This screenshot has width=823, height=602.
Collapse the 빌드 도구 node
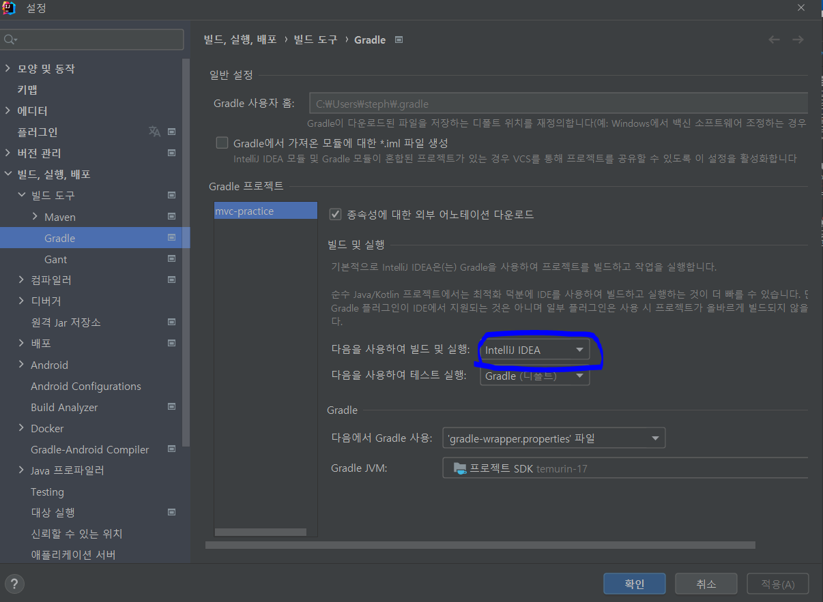pyautogui.click(x=22, y=195)
